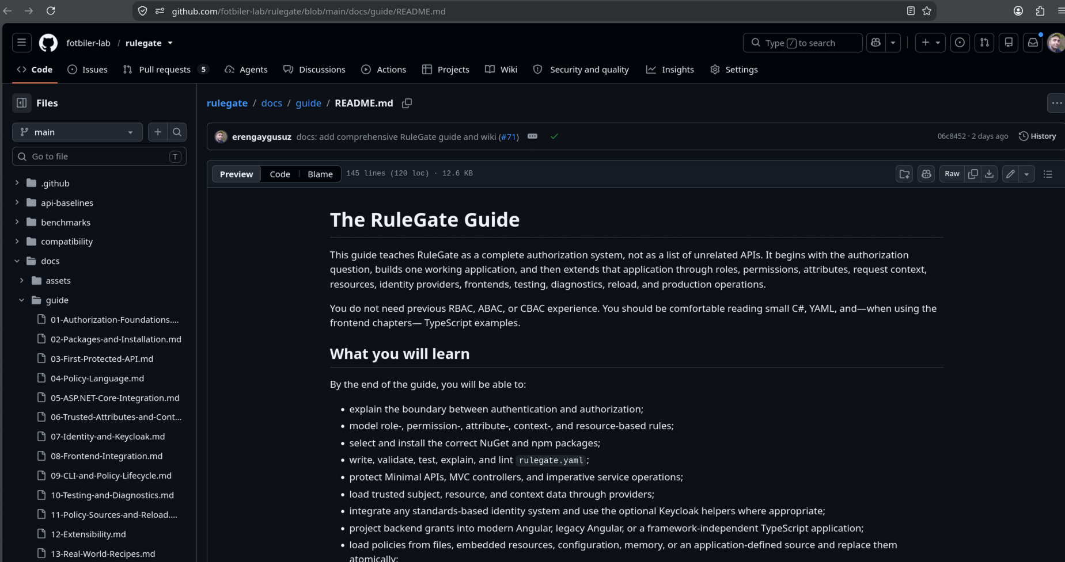Open the main branch selector dropdown

(77, 132)
